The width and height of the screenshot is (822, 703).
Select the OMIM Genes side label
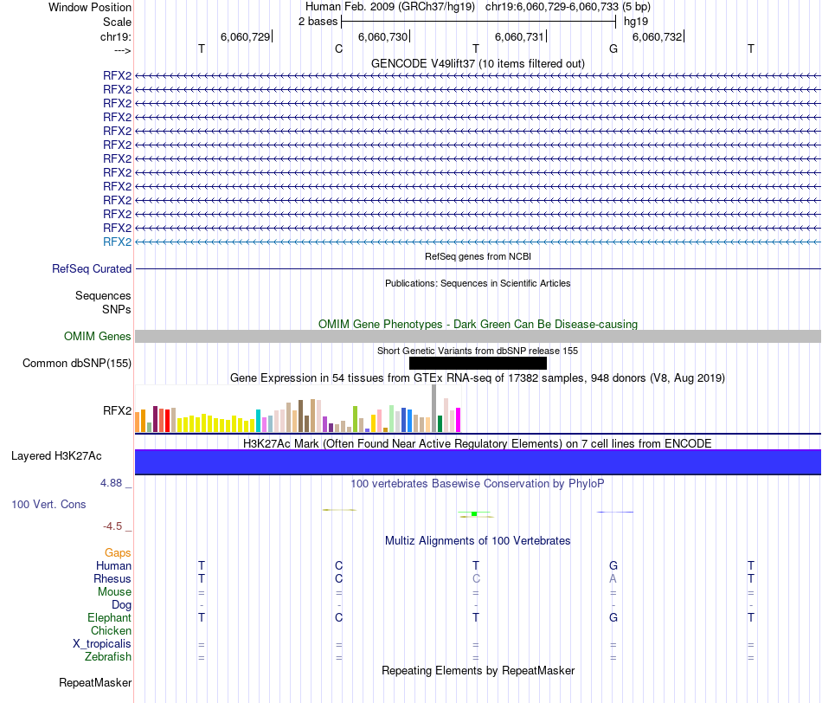97,336
